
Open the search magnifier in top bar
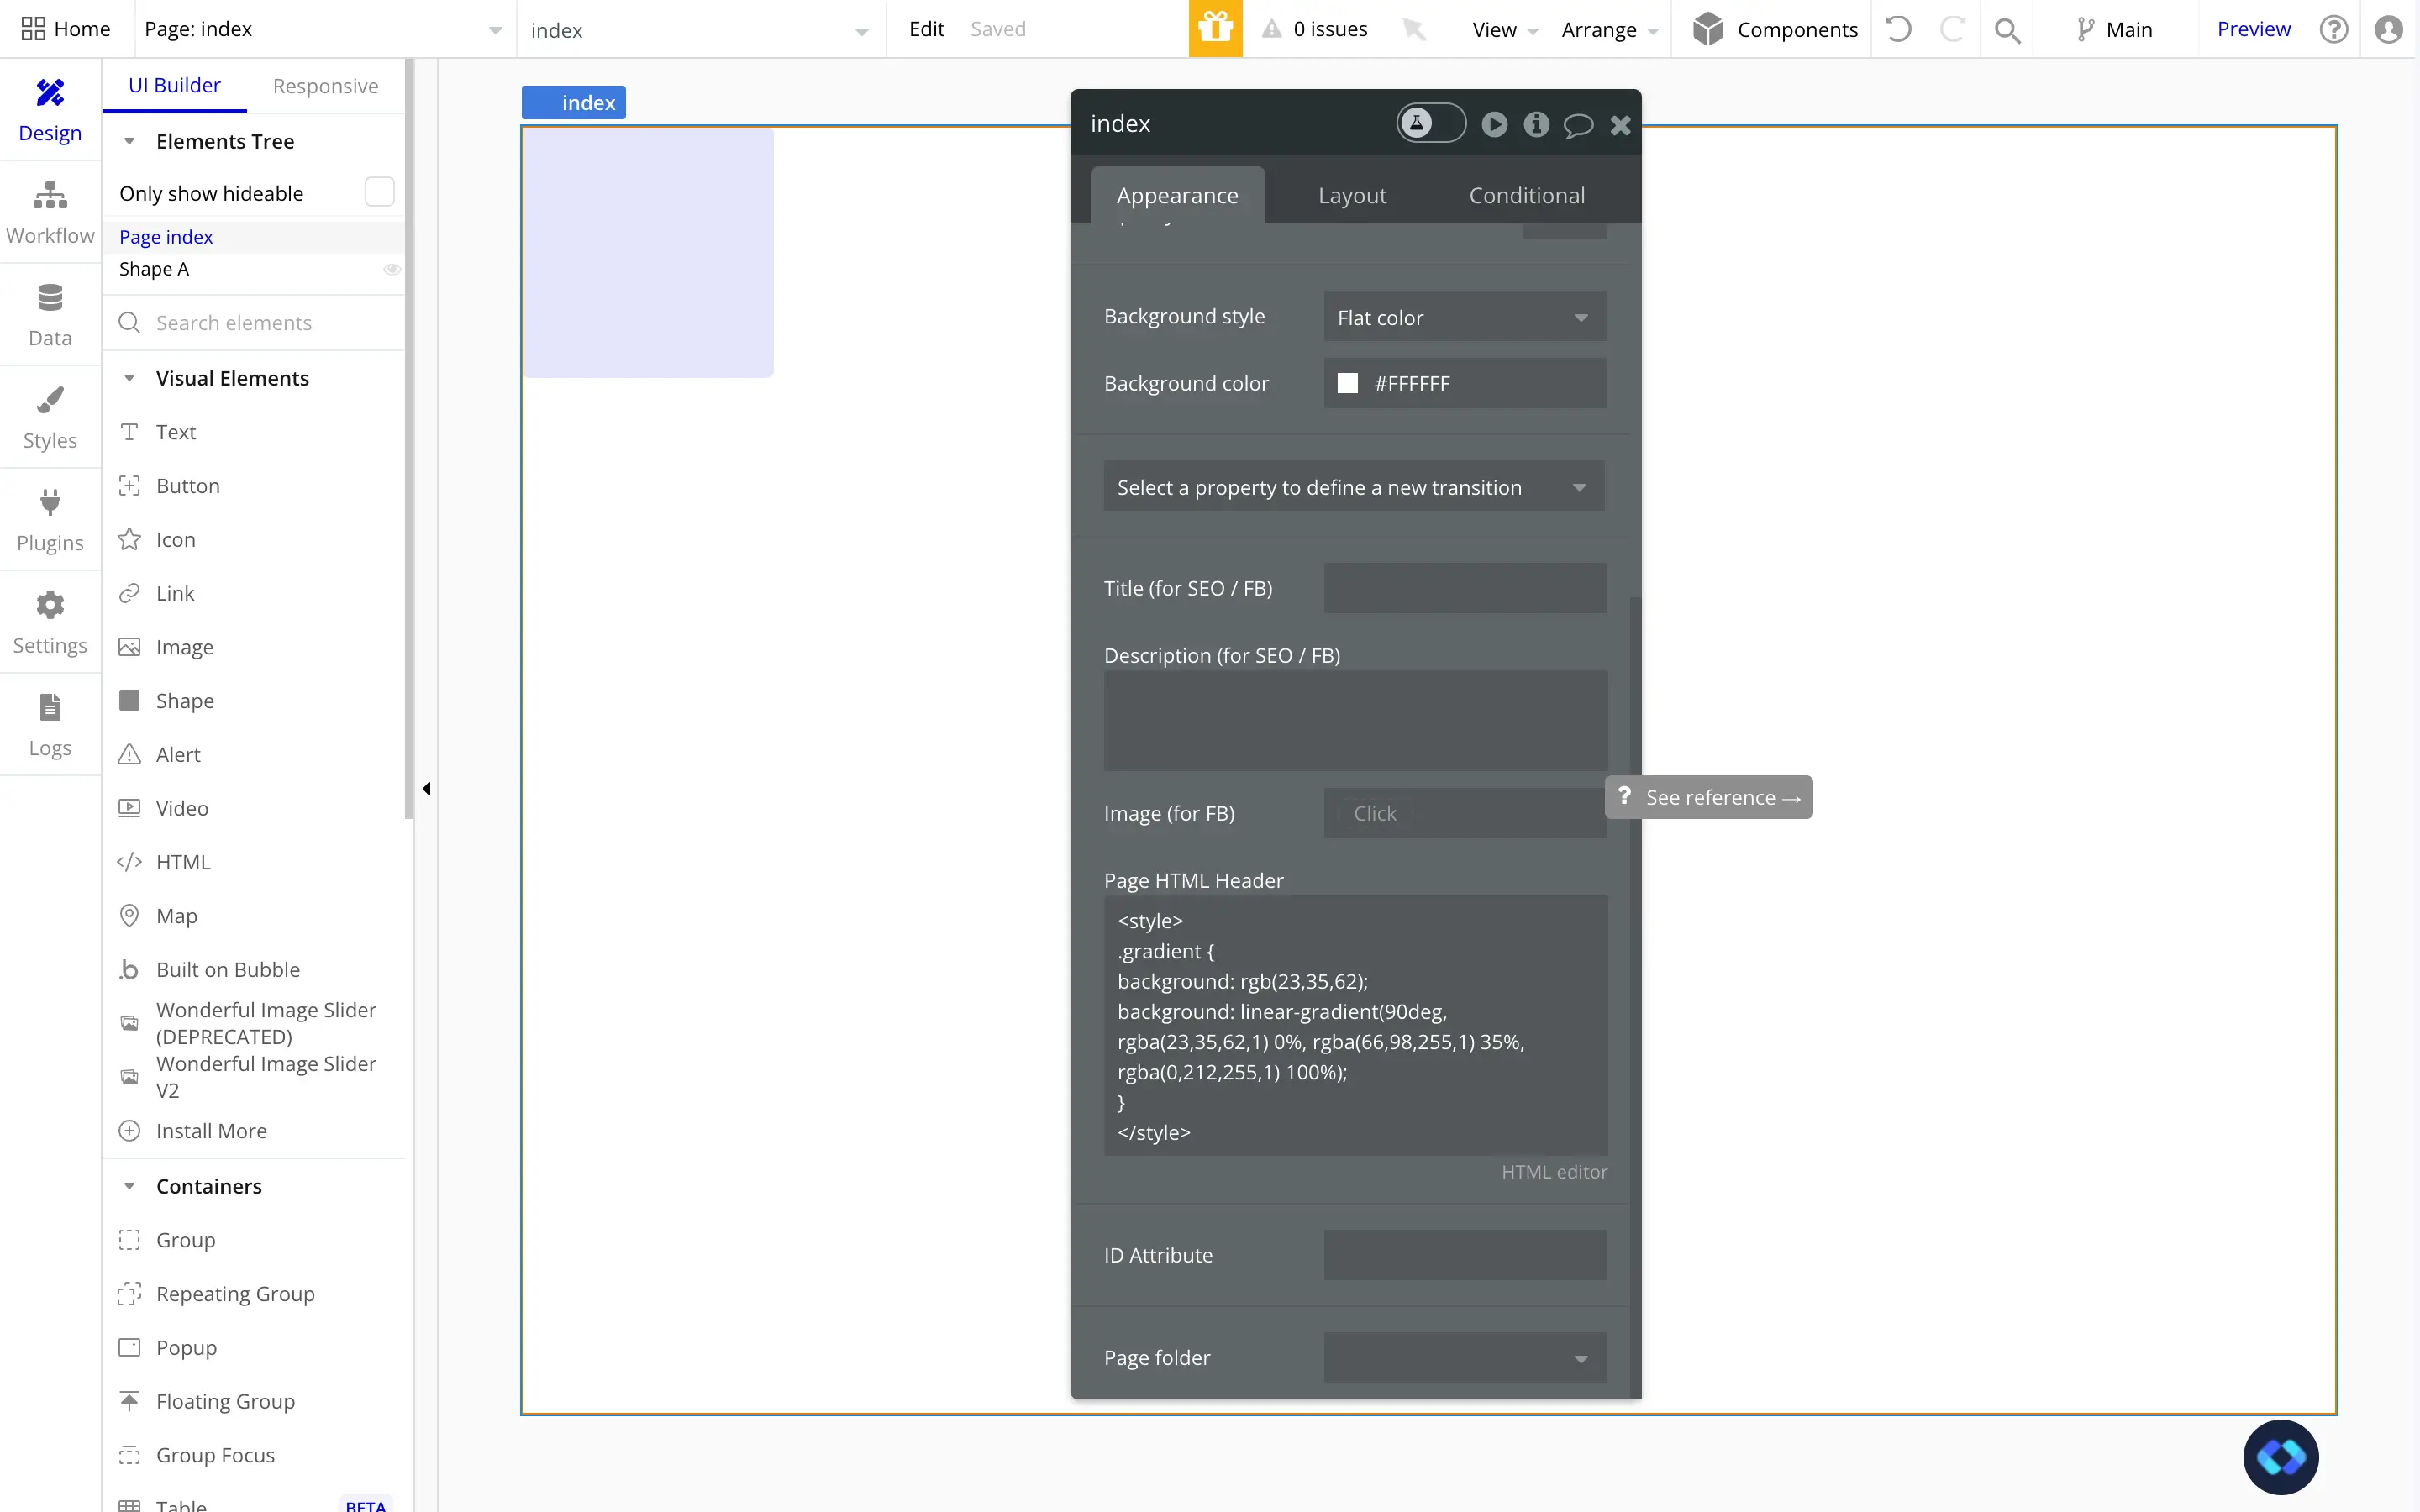(x=2006, y=31)
